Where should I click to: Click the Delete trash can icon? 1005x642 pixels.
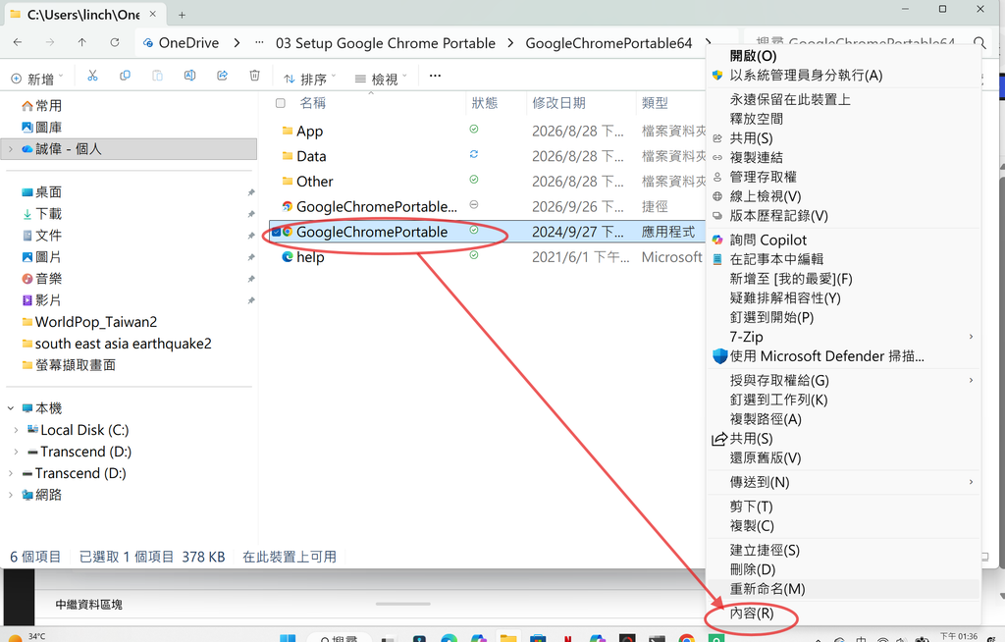pyautogui.click(x=254, y=76)
